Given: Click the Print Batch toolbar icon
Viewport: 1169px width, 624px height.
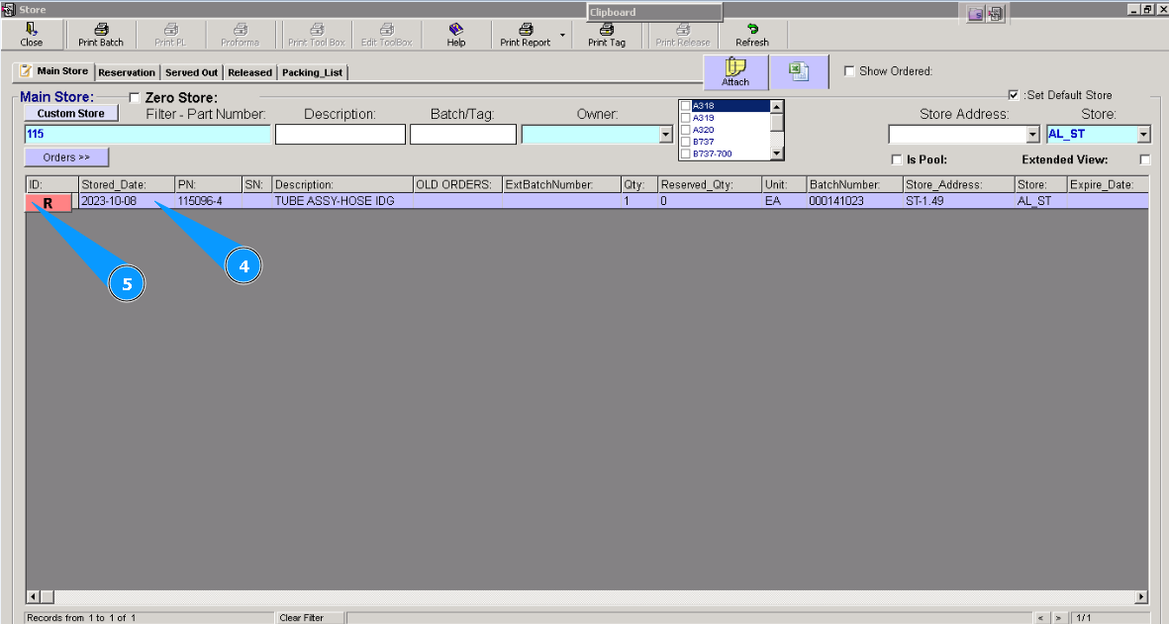Looking at the screenshot, I should [101, 35].
